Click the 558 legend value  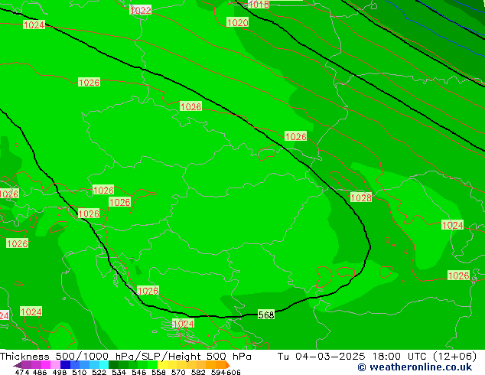coord(158,372)
